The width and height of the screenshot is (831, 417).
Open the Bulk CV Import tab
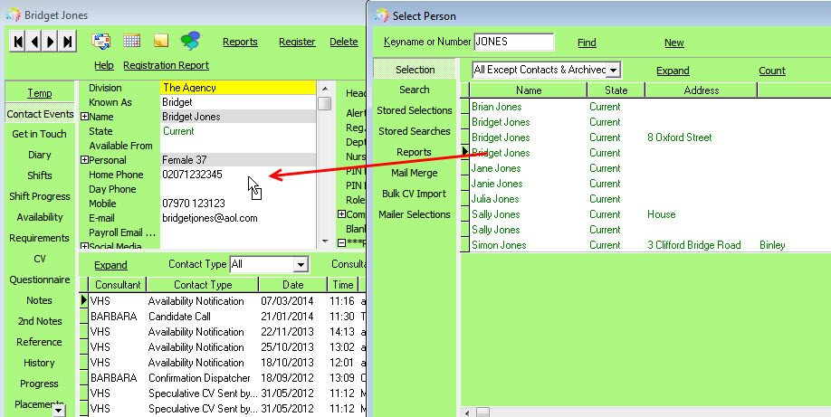[x=415, y=194]
